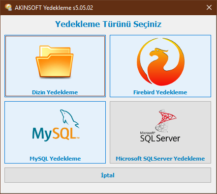This screenshot has width=217, height=194.
Task: Click the Firebird Yedekleme label
Action: click(160, 92)
